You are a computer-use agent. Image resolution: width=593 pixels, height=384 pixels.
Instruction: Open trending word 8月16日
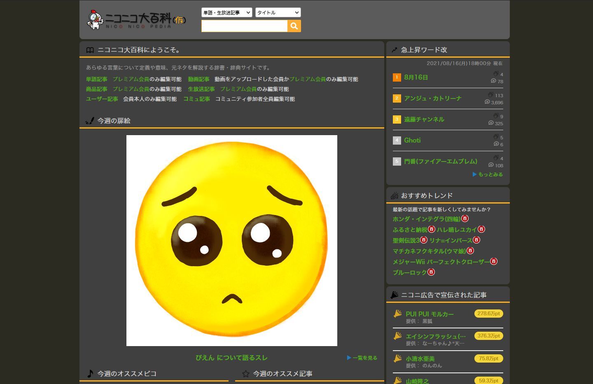tap(416, 77)
